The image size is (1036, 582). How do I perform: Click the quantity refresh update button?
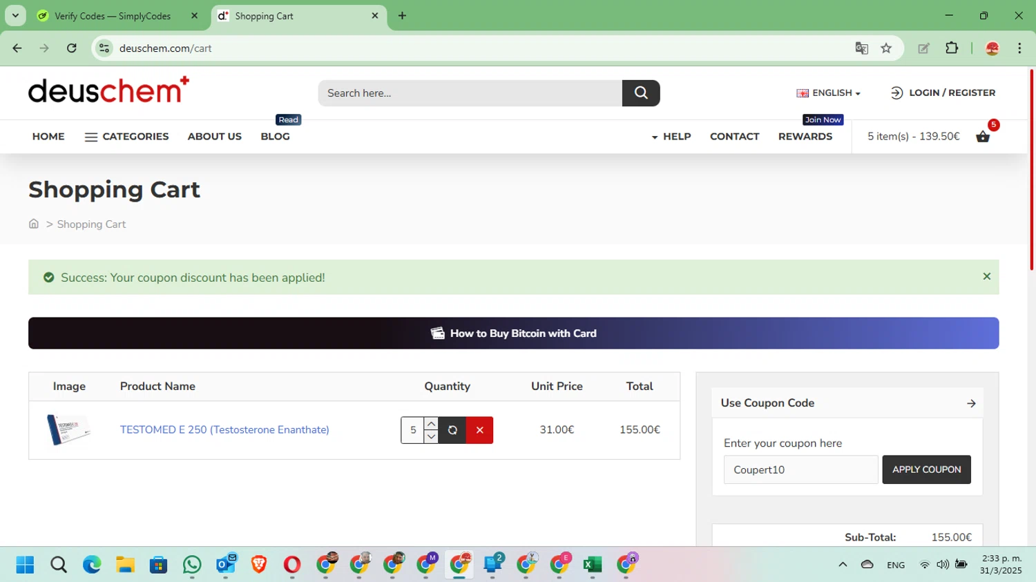click(452, 430)
